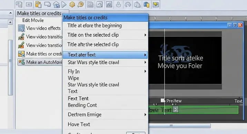Click the Edit Movile heading

pos(33,20)
